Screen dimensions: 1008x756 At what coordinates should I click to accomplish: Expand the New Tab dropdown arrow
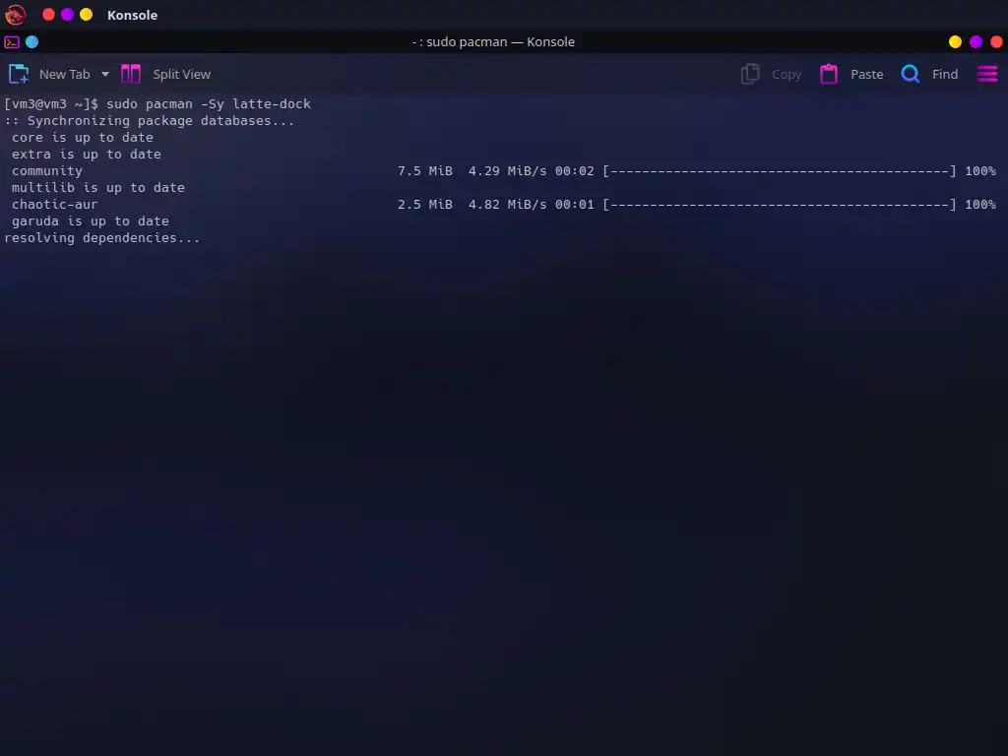click(105, 75)
